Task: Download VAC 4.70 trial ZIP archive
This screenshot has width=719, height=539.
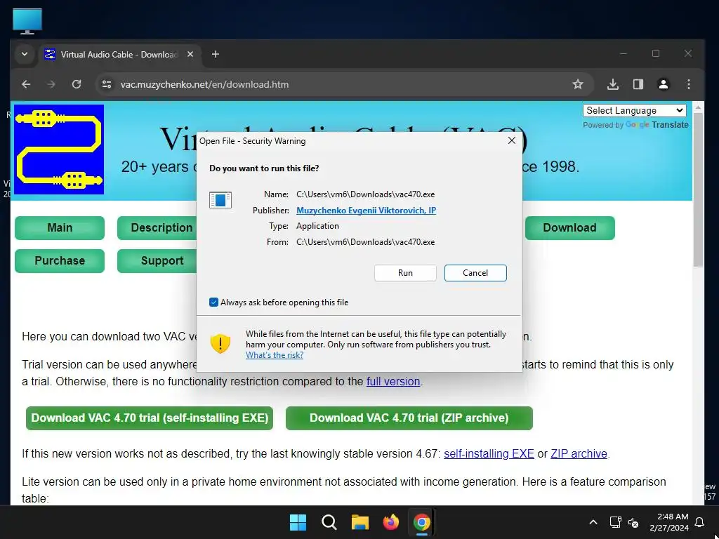Action: point(409,418)
